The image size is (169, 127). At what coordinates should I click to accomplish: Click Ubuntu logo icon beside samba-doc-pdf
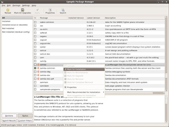click(38, 79)
